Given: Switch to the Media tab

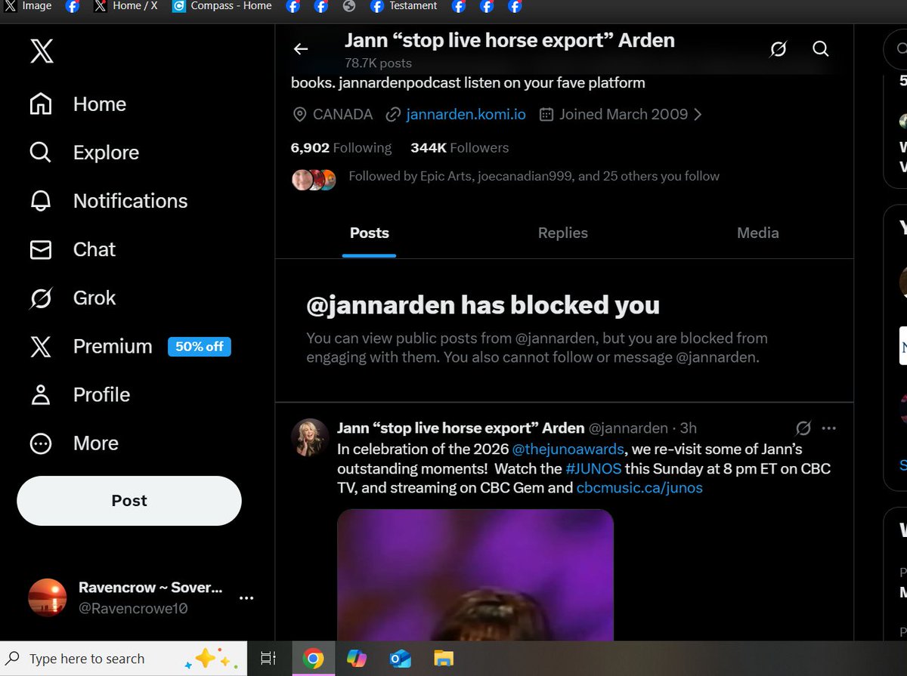Looking at the screenshot, I should click(x=758, y=233).
